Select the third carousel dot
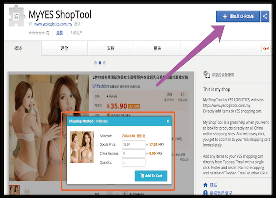Viewport: 276px width, 198px height. 104,63
